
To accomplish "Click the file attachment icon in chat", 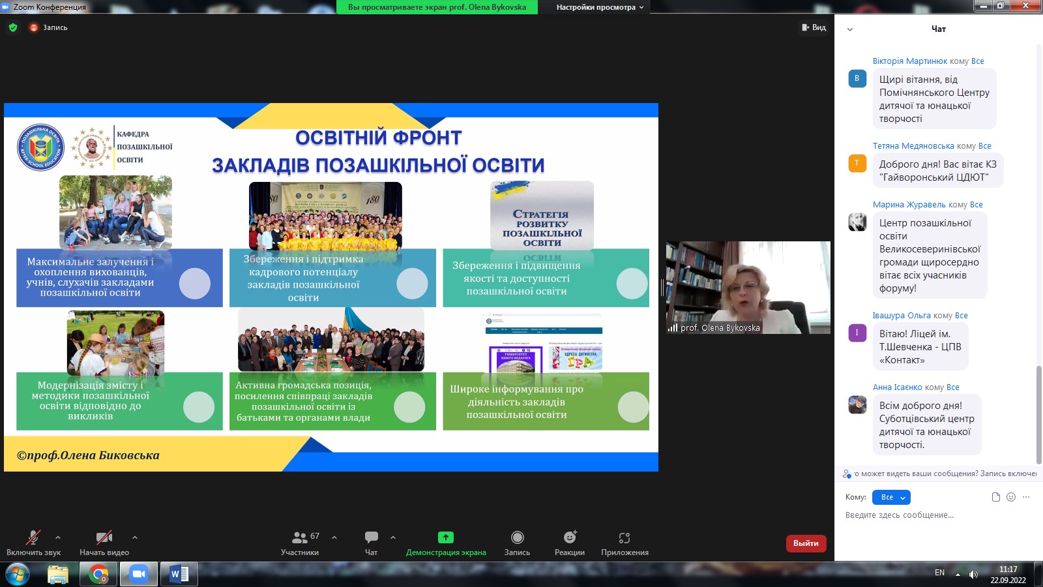I will pyautogui.click(x=995, y=497).
